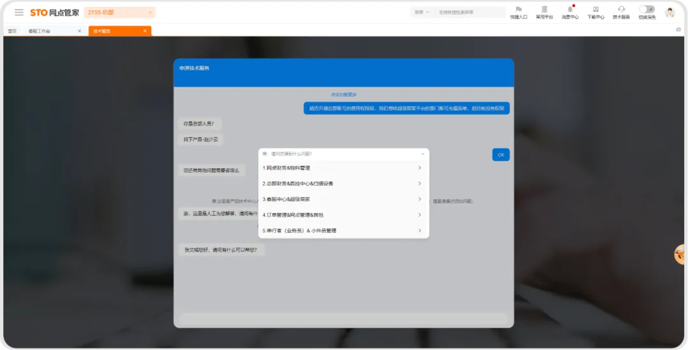
Task: Close the 客服工作台 tab
Action: [80, 31]
